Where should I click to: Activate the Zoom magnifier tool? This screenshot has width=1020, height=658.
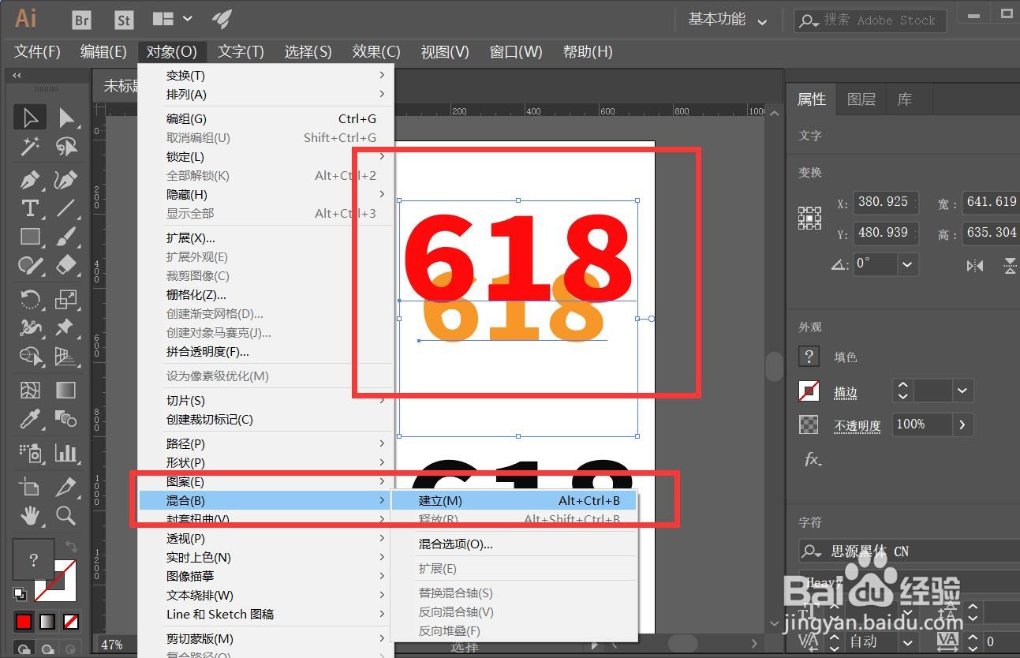[65, 516]
